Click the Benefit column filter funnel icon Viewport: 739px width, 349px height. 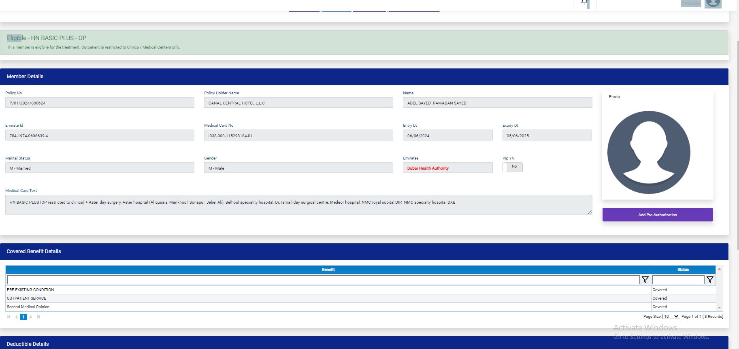tap(645, 279)
